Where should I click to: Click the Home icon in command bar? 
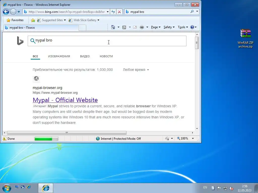click(113, 27)
